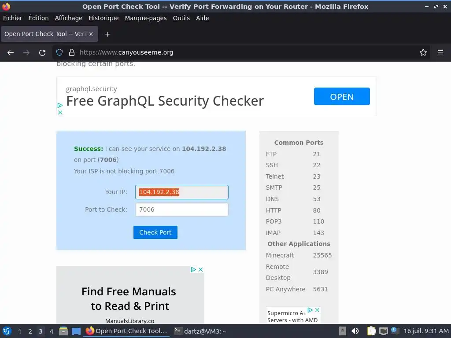Image resolution: width=451 pixels, height=338 pixels.
Task: Open the network status tray icon
Action: pyautogui.click(x=384, y=331)
